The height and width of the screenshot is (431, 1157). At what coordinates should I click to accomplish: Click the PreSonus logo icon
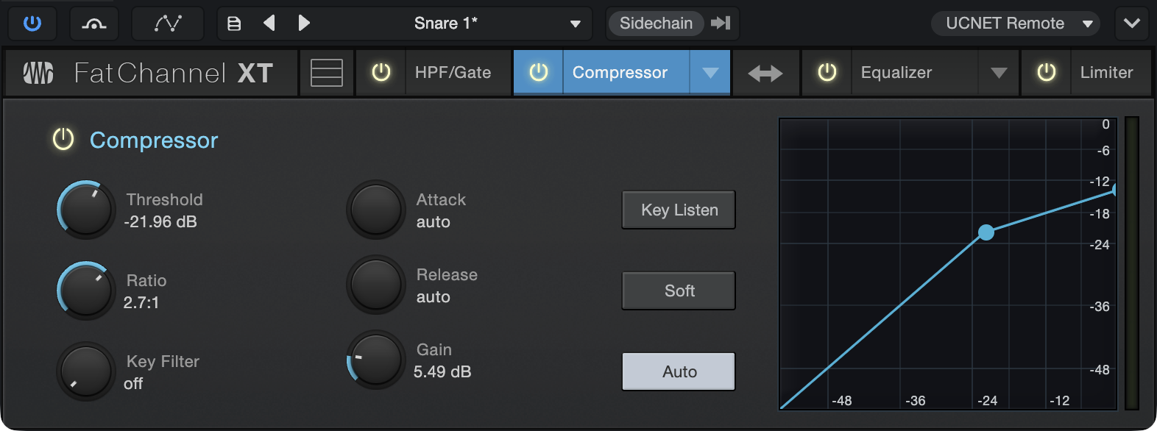coord(38,73)
